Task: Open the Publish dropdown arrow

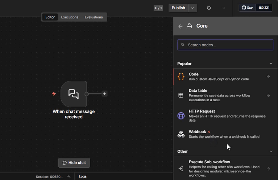Action: [193, 8]
